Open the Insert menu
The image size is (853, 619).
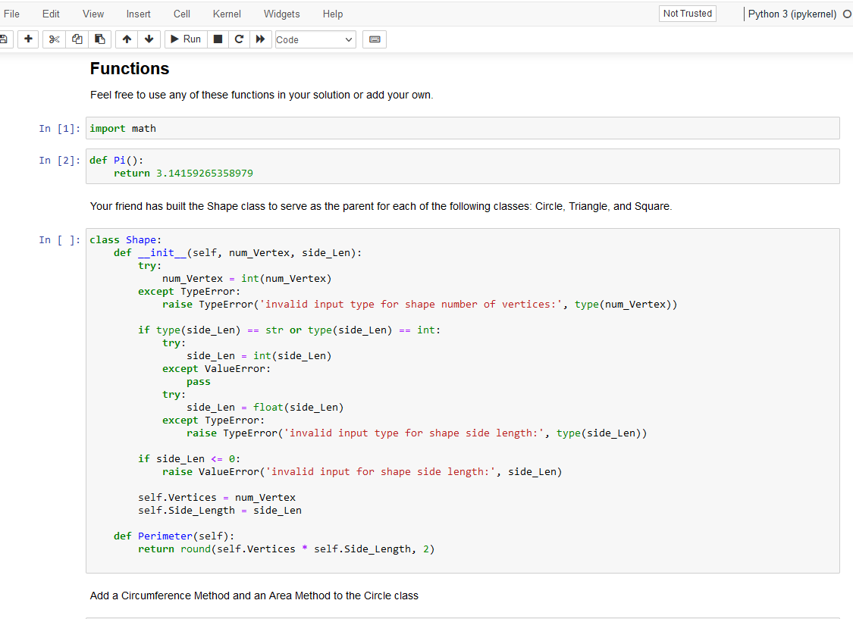[138, 14]
